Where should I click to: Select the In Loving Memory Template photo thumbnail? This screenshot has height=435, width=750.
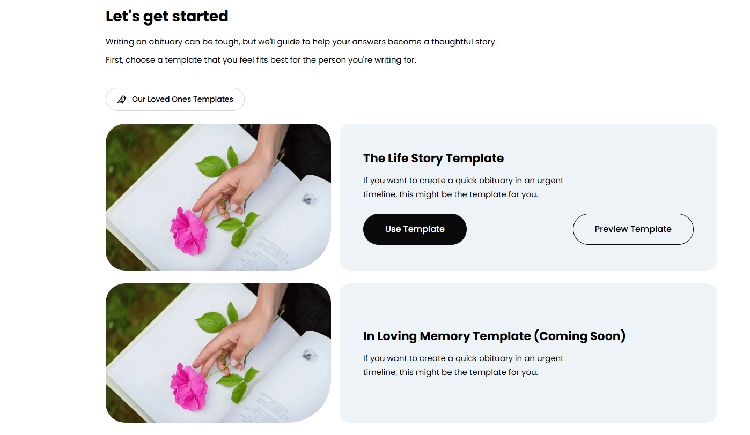click(x=218, y=353)
